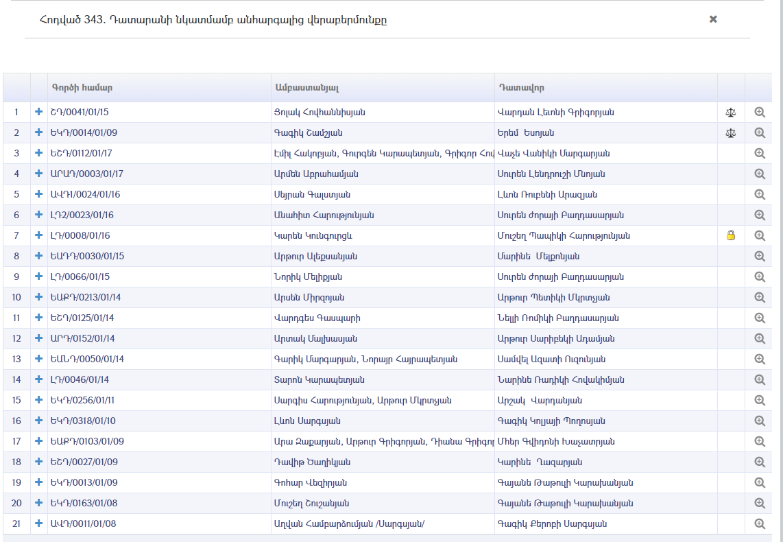
Task: Click magnifier icon for case ՇԴ/0041/01/15
Action: (760, 112)
